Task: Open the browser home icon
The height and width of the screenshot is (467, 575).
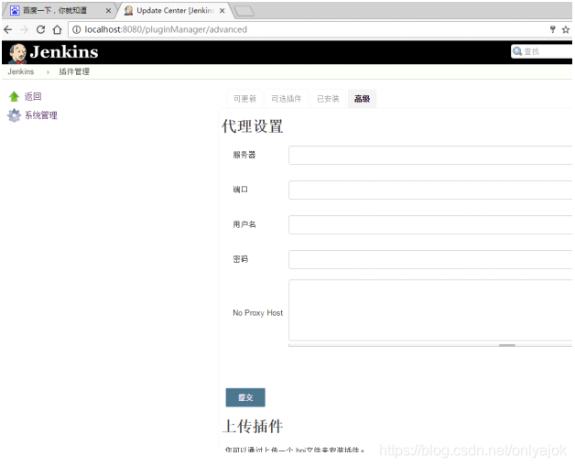Action: pos(57,29)
